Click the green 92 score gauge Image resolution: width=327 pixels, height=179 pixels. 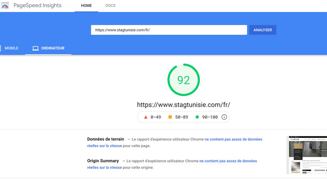click(183, 80)
